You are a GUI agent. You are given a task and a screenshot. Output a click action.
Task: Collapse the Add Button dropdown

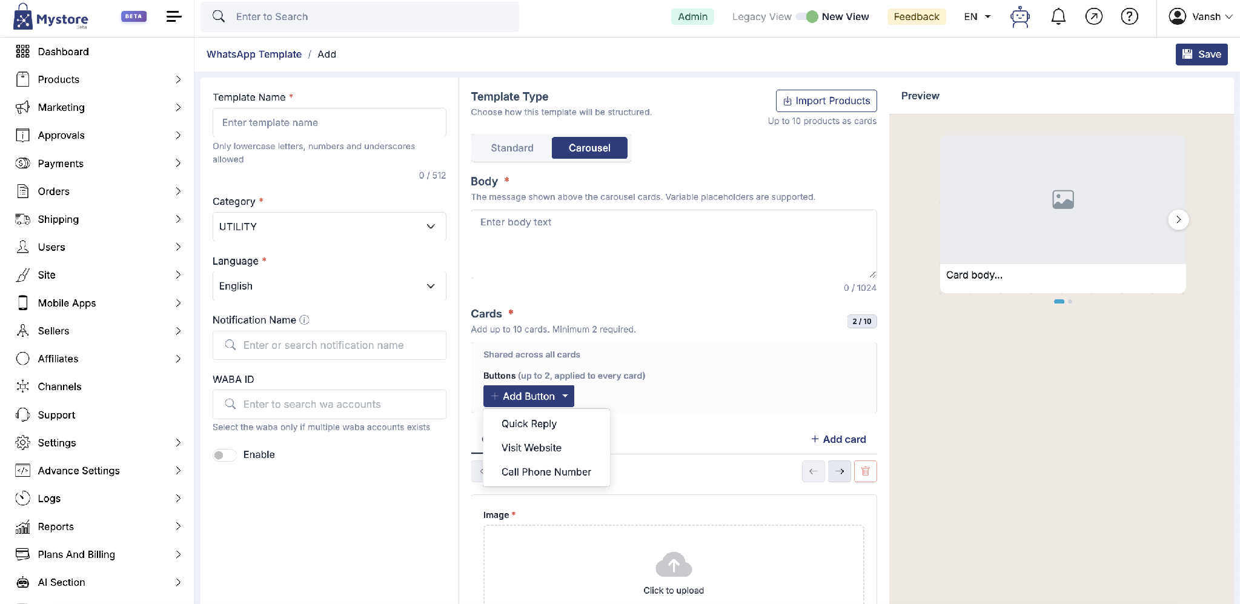coord(528,396)
